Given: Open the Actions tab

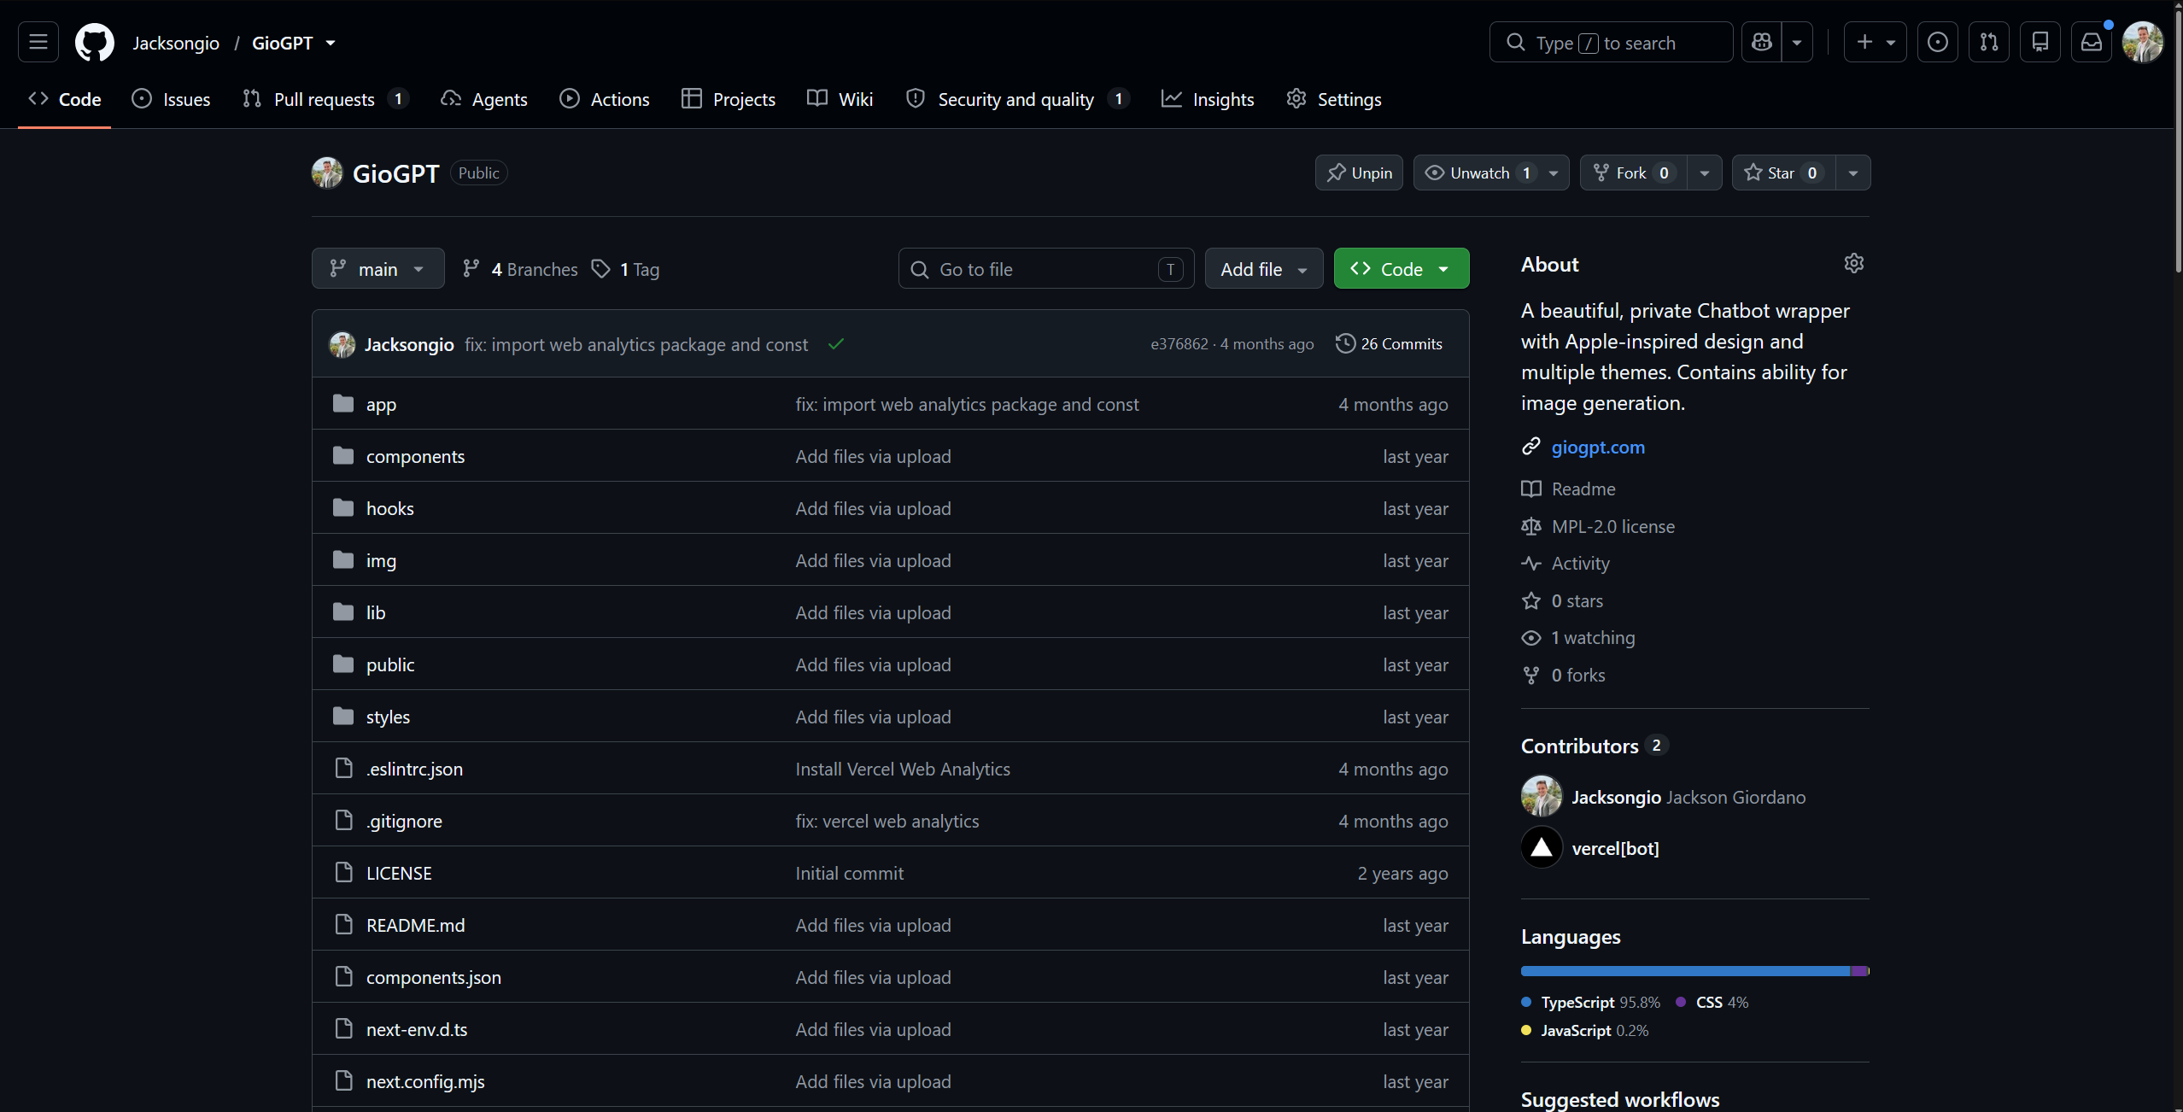Looking at the screenshot, I should 605,99.
